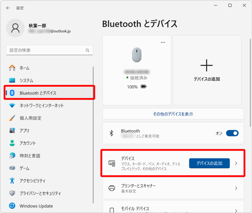Expand the デバイス row chevron

pyautogui.click(x=236, y=163)
